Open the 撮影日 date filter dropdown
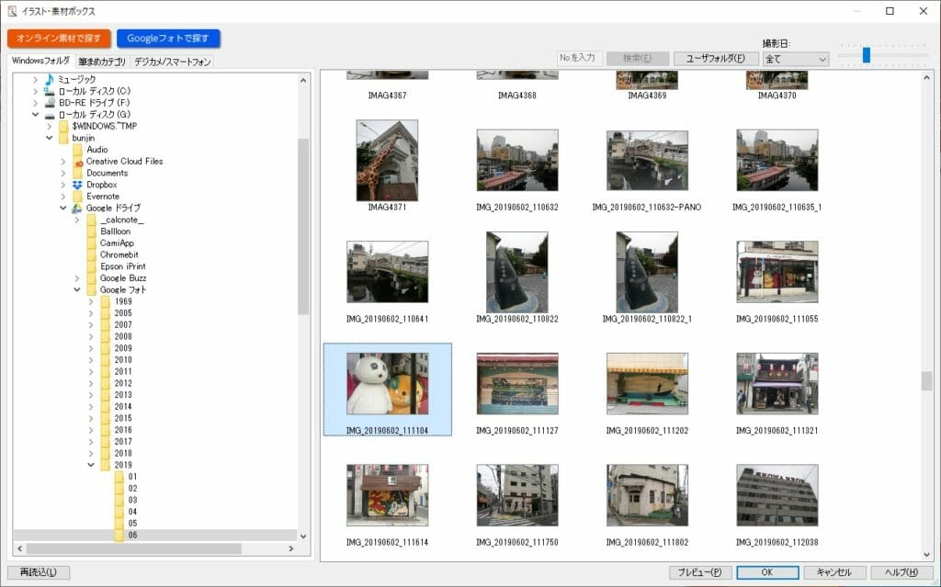Screen dimensions: 941x587 tap(796, 59)
